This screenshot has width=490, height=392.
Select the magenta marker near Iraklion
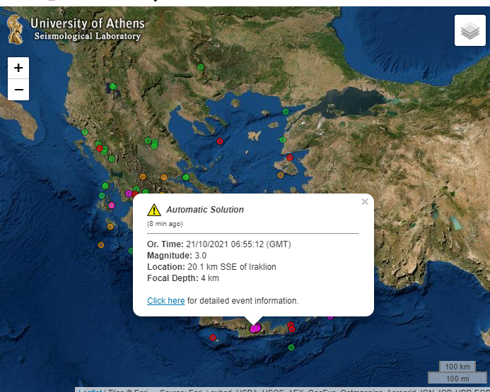(x=255, y=328)
